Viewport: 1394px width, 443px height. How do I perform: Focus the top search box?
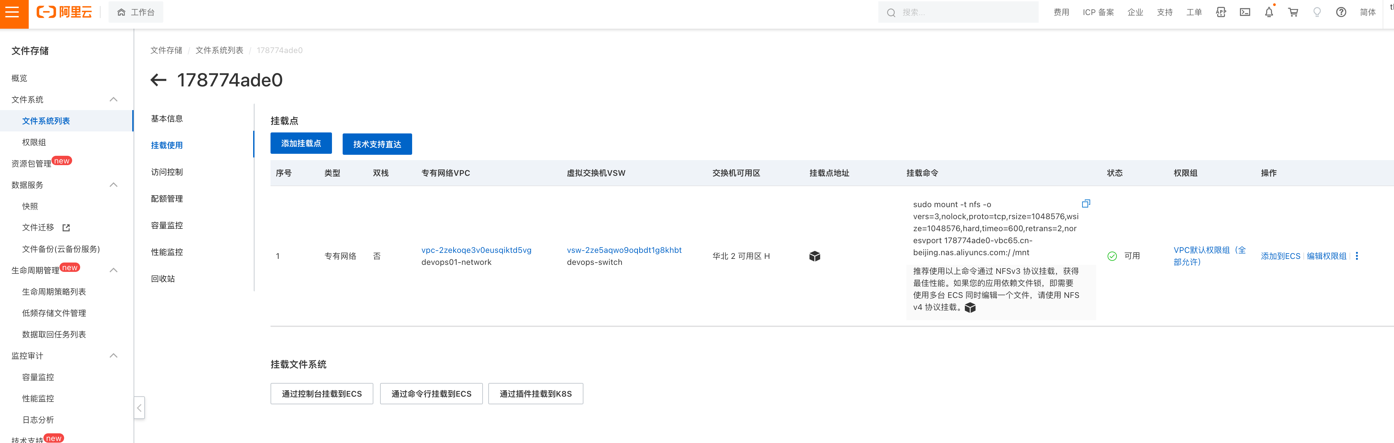click(x=963, y=12)
